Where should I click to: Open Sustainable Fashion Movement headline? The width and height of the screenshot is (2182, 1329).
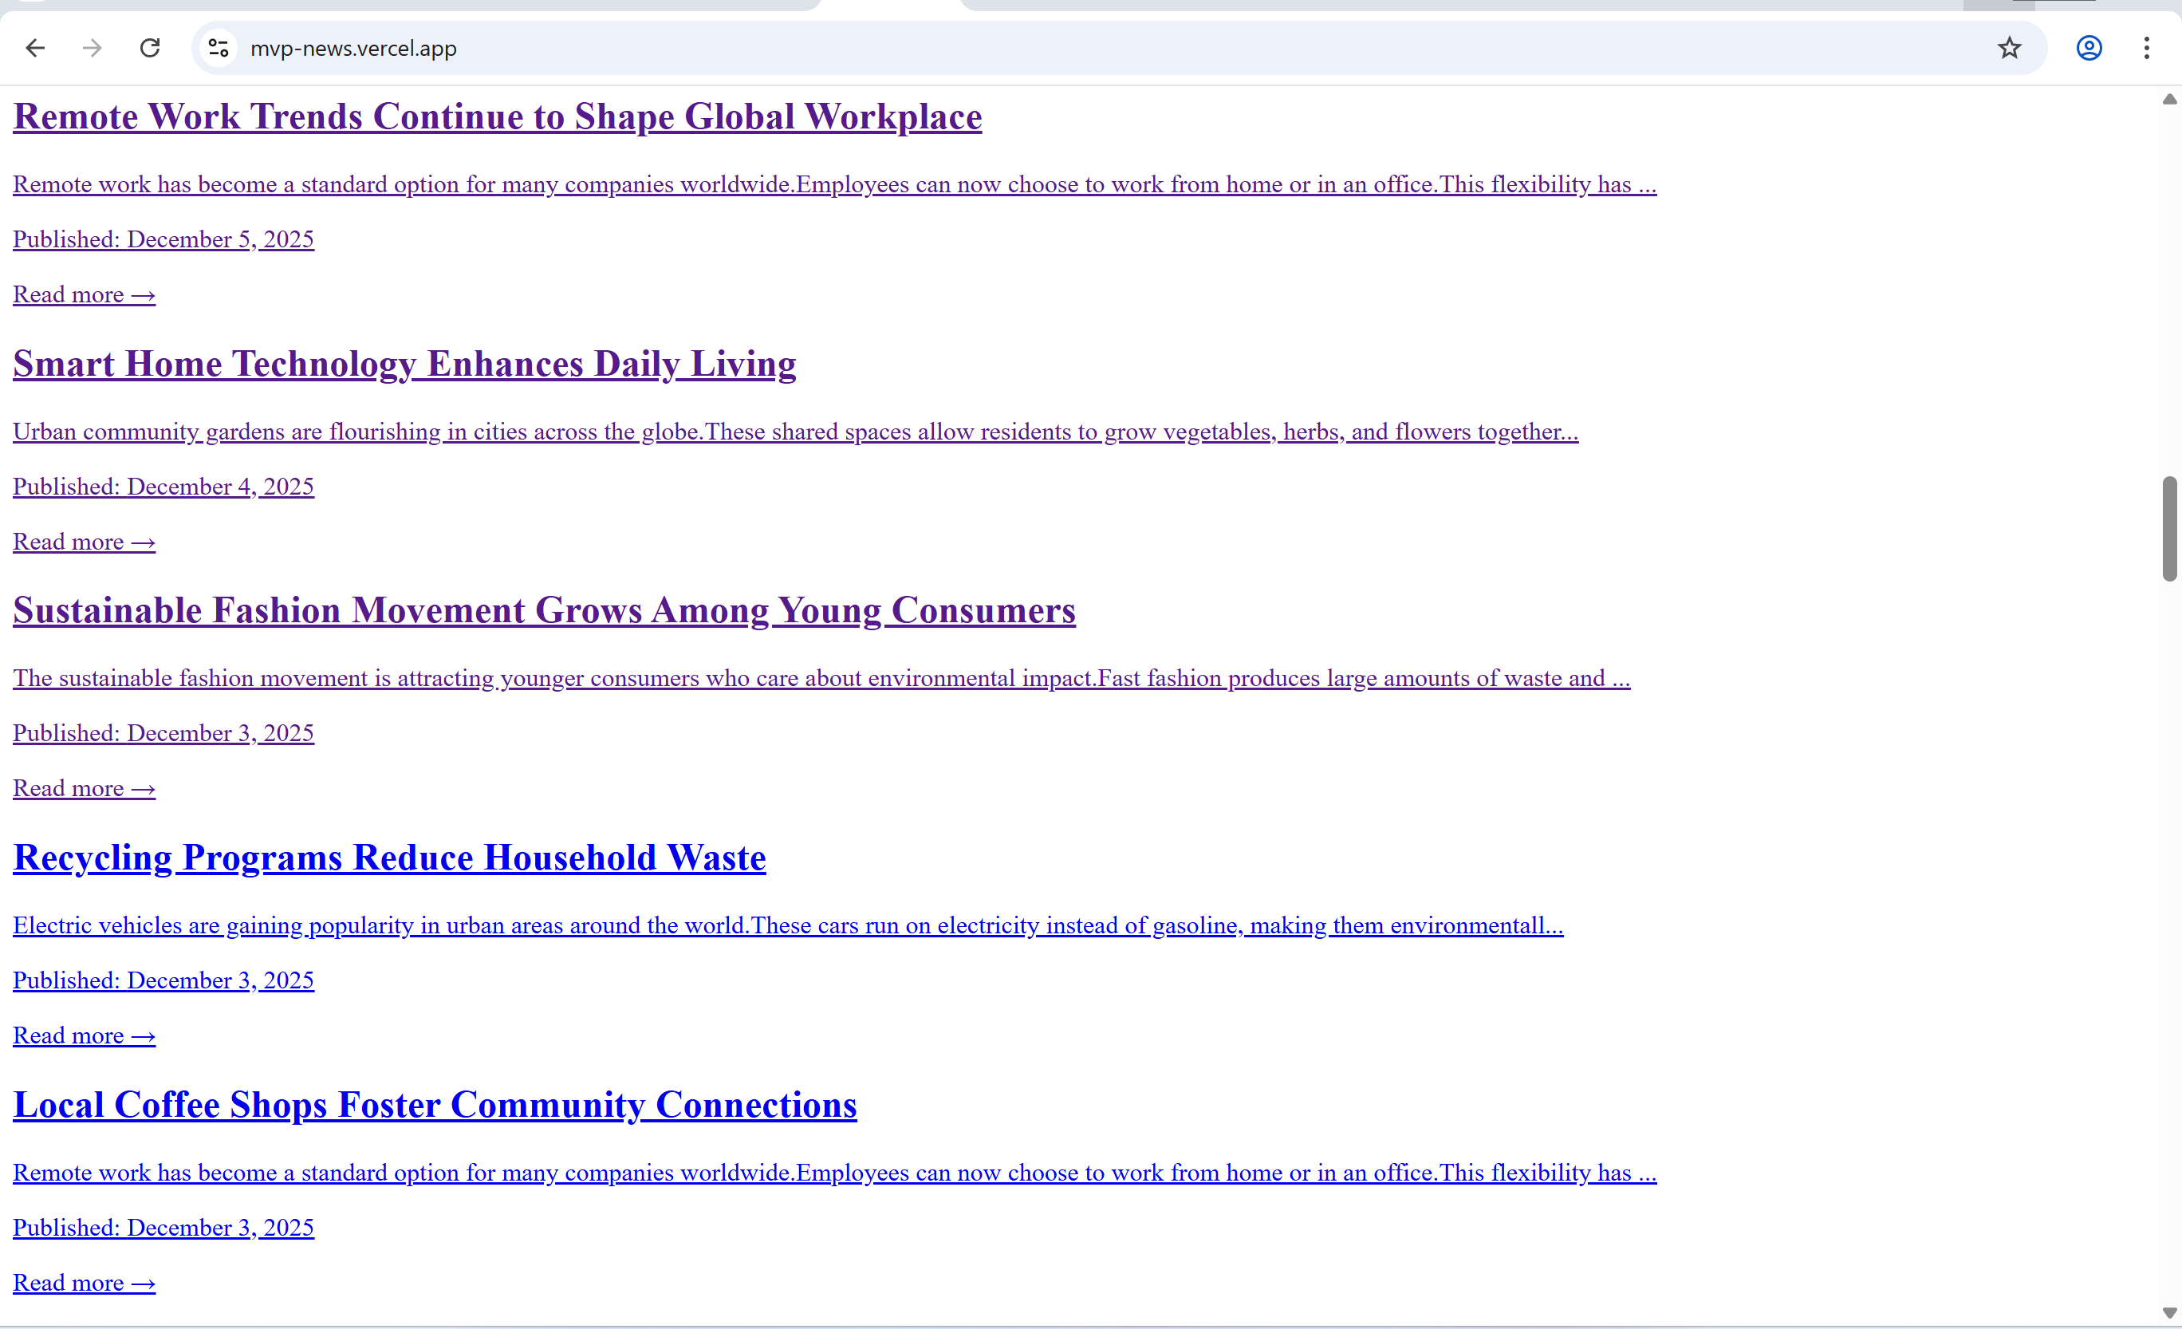544,610
